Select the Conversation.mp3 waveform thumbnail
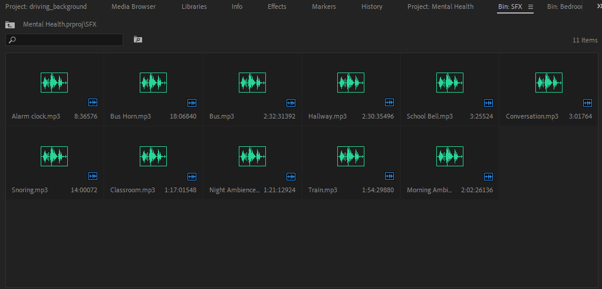Viewport: 602px width, 289px height. (x=549, y=83)
